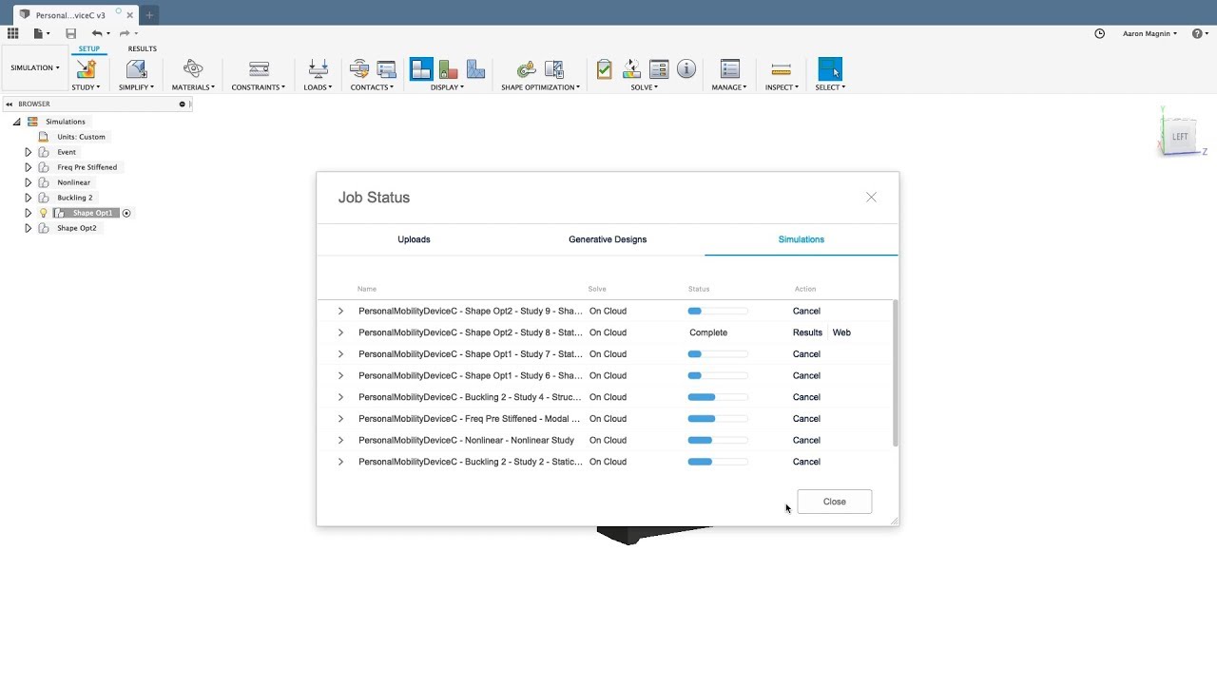Switch to the Generative Designs tab
This screenshot has height=684, width=1217.
tap(608, 239)
